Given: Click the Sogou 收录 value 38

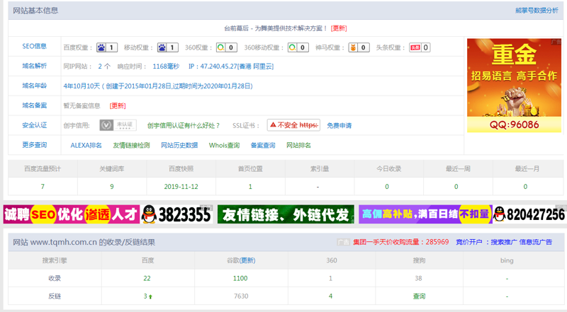Looking at the screenshot, I should point(418,279).
